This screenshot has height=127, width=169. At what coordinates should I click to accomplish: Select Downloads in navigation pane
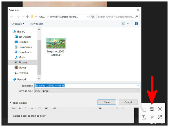click(23, 52)
